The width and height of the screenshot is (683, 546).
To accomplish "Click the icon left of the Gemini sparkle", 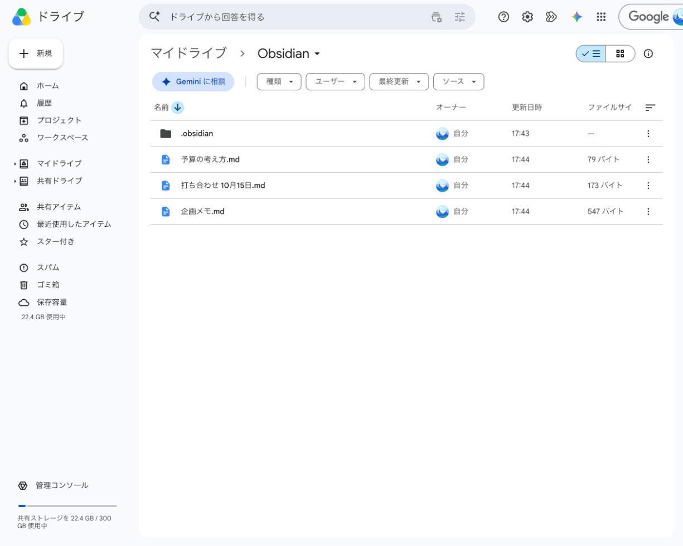I will [x=551, y=17].
